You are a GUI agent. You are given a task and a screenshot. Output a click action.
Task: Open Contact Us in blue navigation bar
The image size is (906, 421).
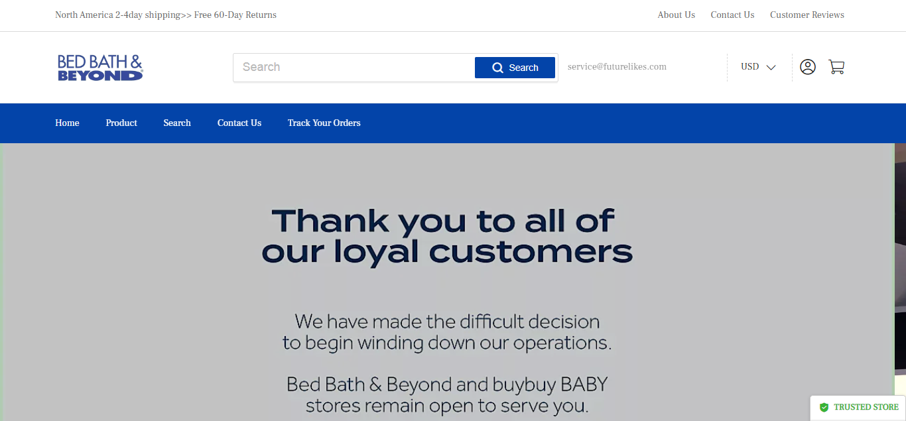239,123
